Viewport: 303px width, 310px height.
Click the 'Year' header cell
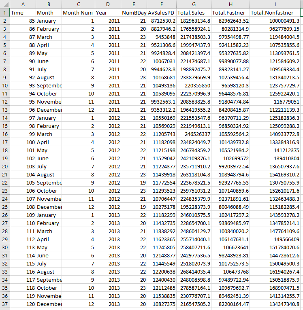coord(108,13)
